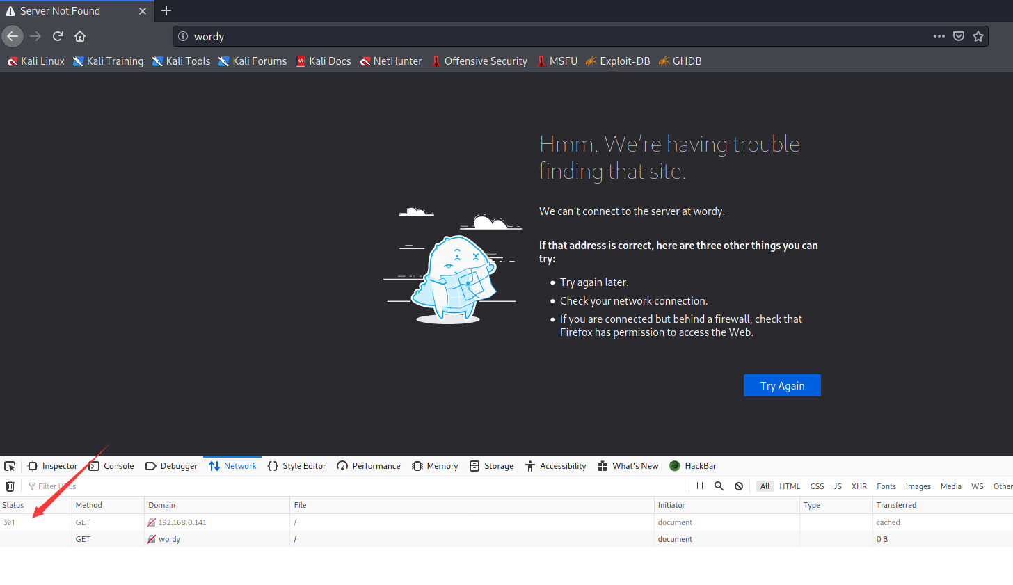Viewport: 1013px width, 585px height.
Task: Sort by the Method column header
Action: [x=108, y=505]
